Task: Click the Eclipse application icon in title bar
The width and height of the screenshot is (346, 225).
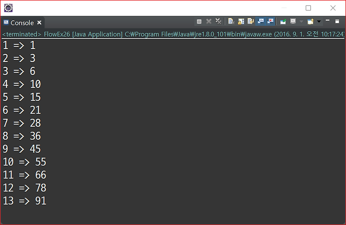Action: (x=8, y=8)
